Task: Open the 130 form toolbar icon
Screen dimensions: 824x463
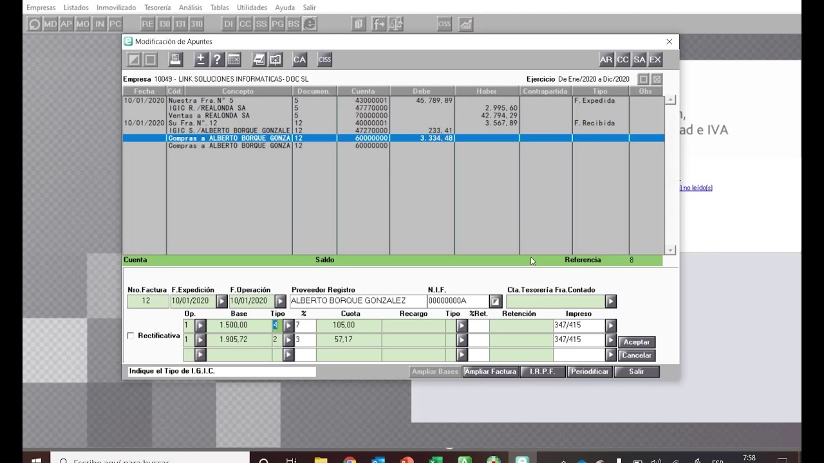Action: (164, 24)
